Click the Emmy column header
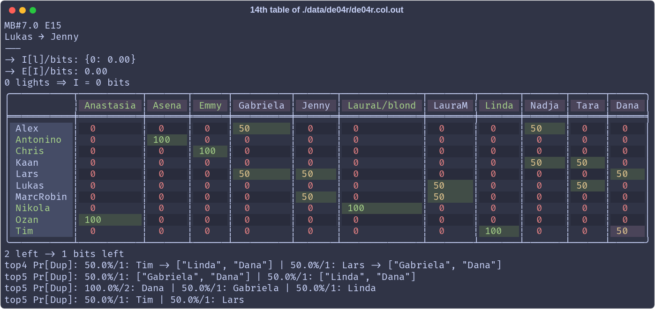The width and height of the screenshot is (655, 309). tap(210, 105)
